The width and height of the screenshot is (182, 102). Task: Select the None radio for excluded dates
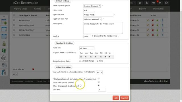point(98,61)
